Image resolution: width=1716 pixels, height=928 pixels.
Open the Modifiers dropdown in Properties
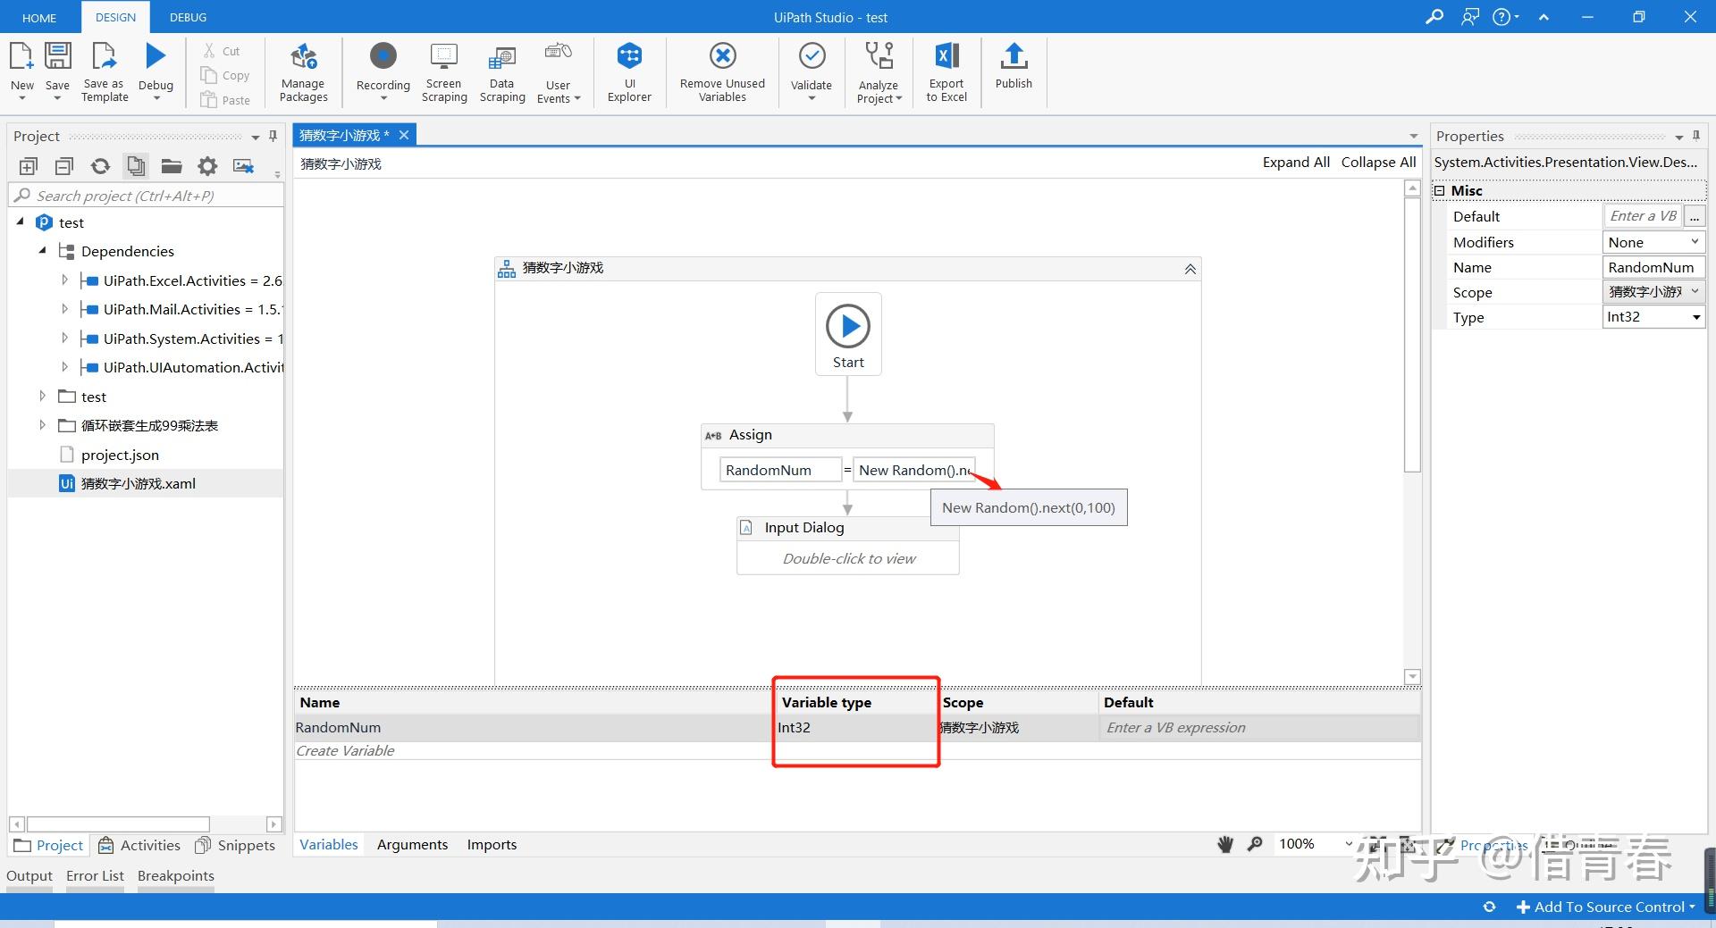(x=1694, y=241)
